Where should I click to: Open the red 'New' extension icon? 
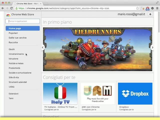[x=148, y=8]
